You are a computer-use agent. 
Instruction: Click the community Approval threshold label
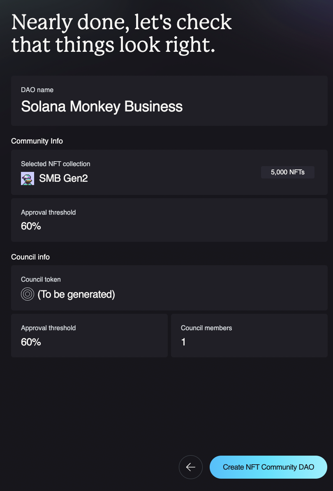(48, 212)
